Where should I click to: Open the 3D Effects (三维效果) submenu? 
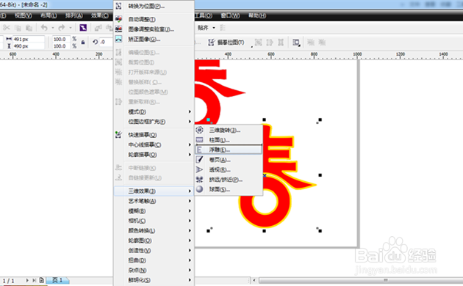pyautogui.click(x=154, y=191)
